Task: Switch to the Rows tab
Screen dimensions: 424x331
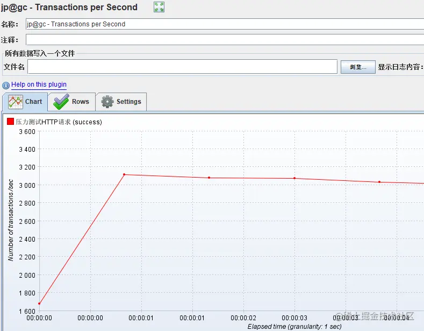Action: click(x=71, y=102)
